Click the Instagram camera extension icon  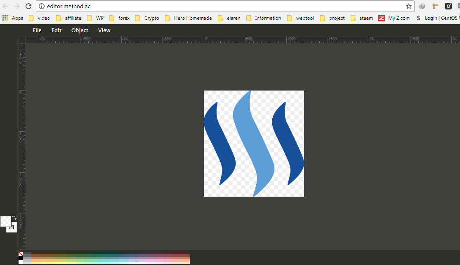(x=448, y=6)
